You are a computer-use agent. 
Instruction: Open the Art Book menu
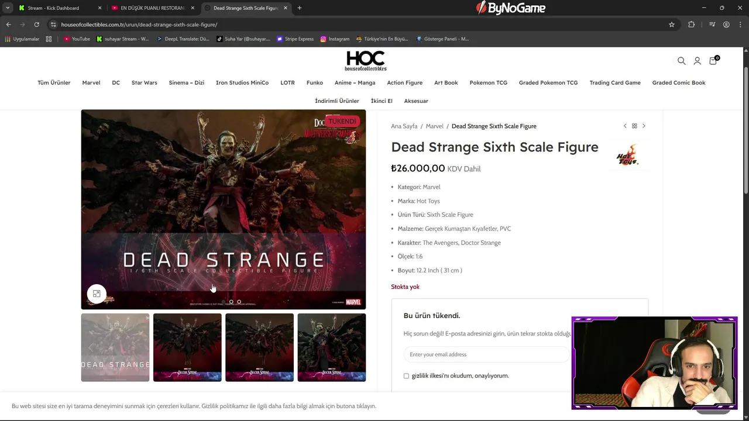click(x=446, y=83)
